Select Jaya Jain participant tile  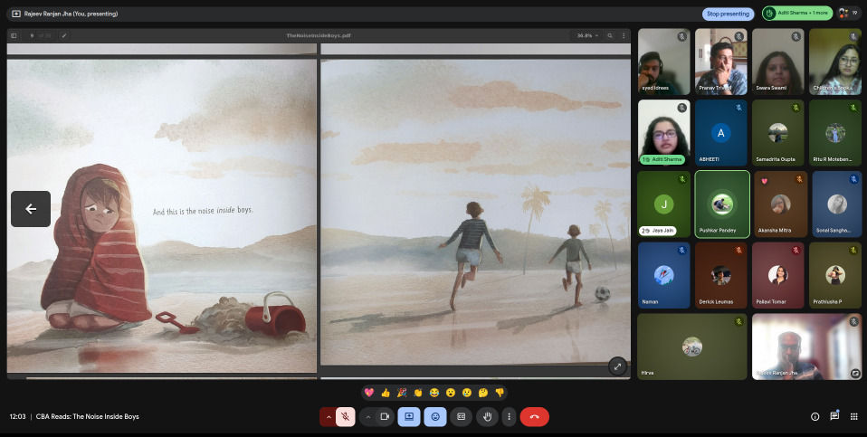664,204
